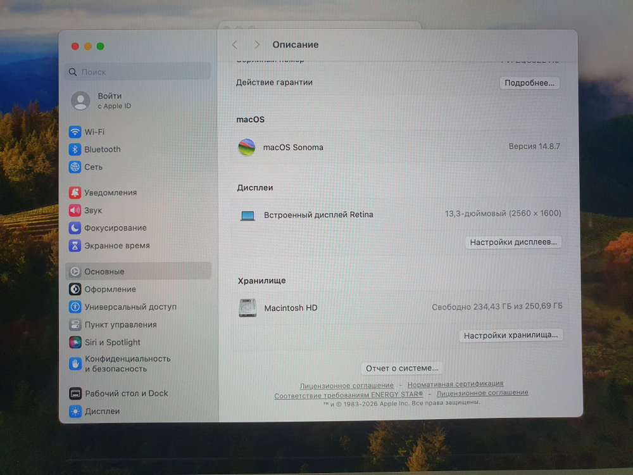Open Нормативная сертификация link
The height and width of the screenshot is (475, 633).
click(455, 384)
